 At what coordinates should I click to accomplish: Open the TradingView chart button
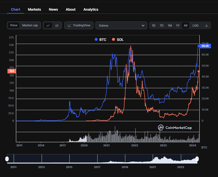[79, 25]
